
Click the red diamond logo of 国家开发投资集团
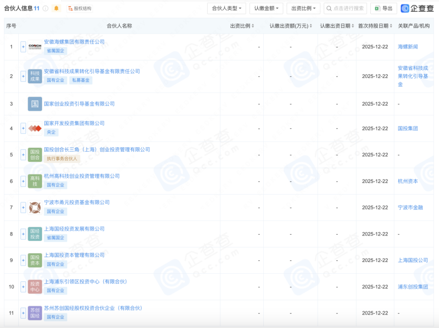pos(35,128)
